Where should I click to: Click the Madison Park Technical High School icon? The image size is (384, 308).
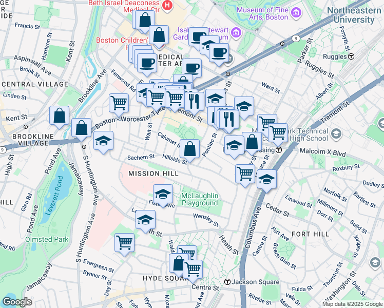coord(336,133)
